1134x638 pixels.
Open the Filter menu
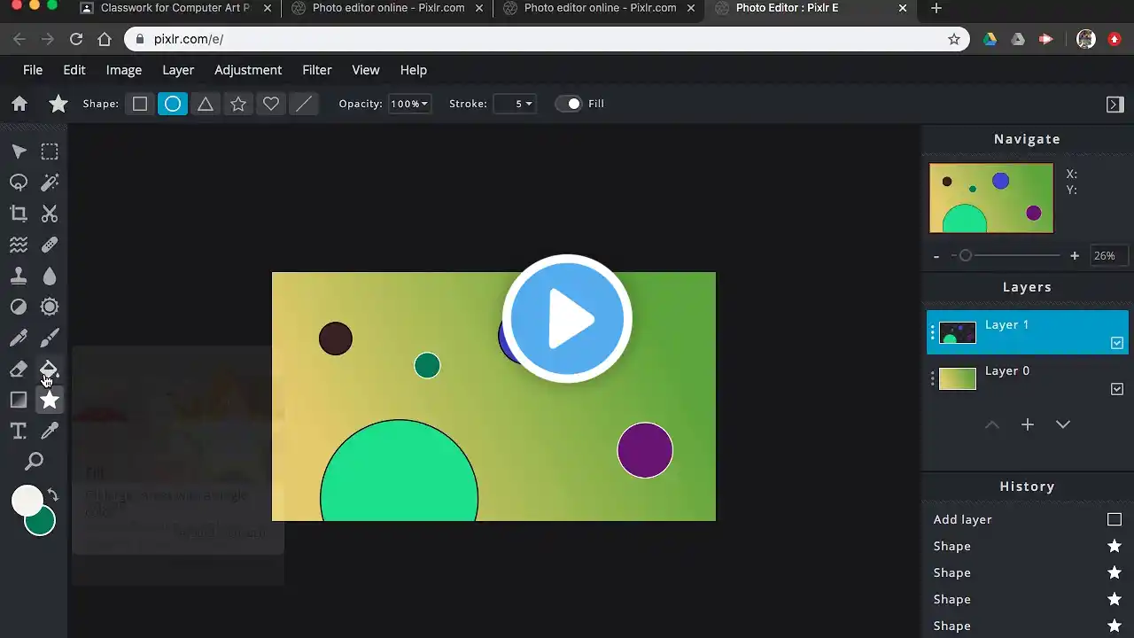[317, 70]
